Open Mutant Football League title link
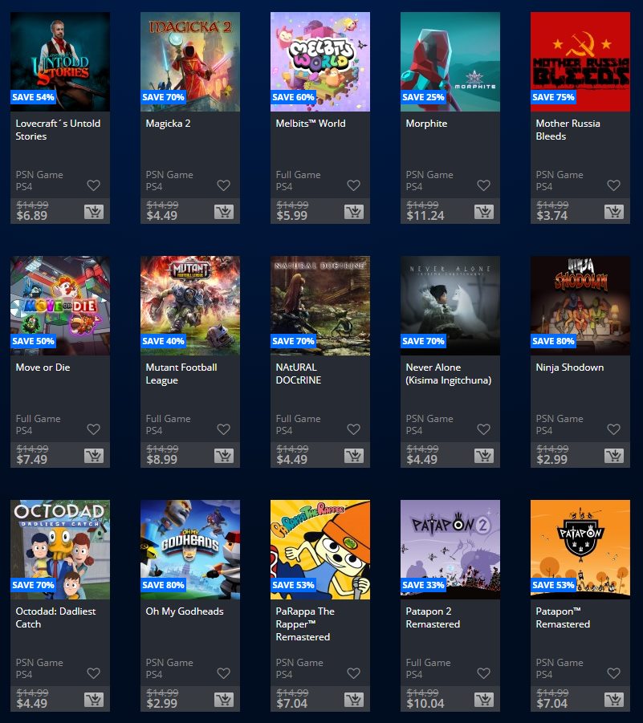Image resolution: width=643 pixels, height=723 pixels. [x=181, y=373]
